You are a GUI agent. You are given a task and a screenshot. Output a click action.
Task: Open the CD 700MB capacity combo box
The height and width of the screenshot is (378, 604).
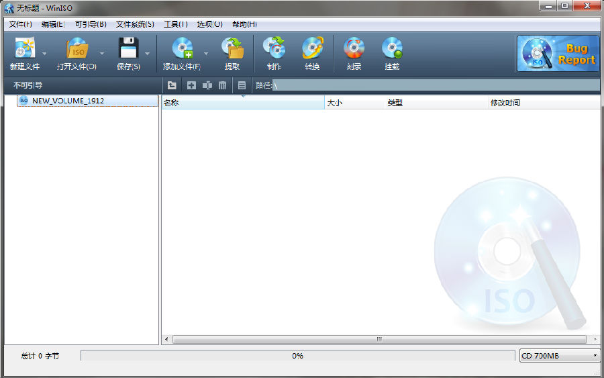pos(559,356)
